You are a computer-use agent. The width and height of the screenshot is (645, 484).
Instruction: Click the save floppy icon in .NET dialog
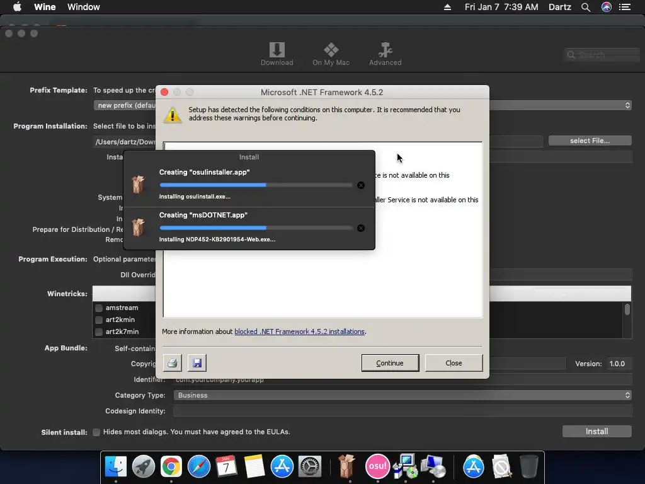coord(197,363)
